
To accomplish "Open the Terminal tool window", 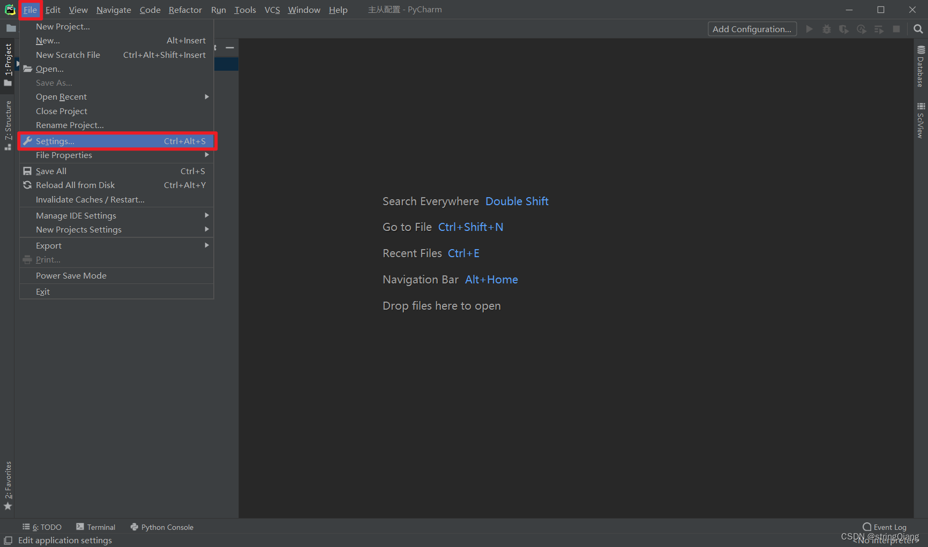I will tap(96, 527).
